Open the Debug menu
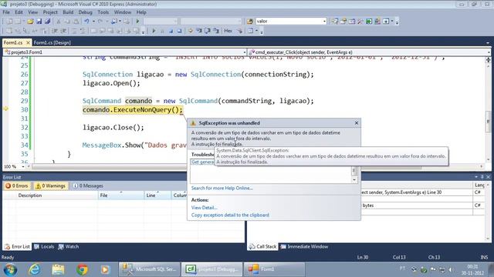The height and width of the screenshot is (277, 494). 86,12
